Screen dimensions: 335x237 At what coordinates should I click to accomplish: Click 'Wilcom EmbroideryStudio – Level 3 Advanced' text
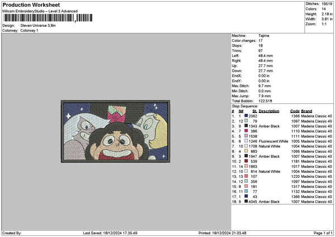(40, 11)
